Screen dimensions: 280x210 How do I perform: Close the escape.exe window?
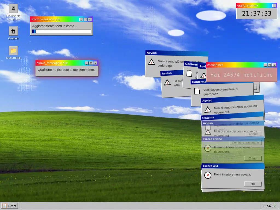click(274, 65)
